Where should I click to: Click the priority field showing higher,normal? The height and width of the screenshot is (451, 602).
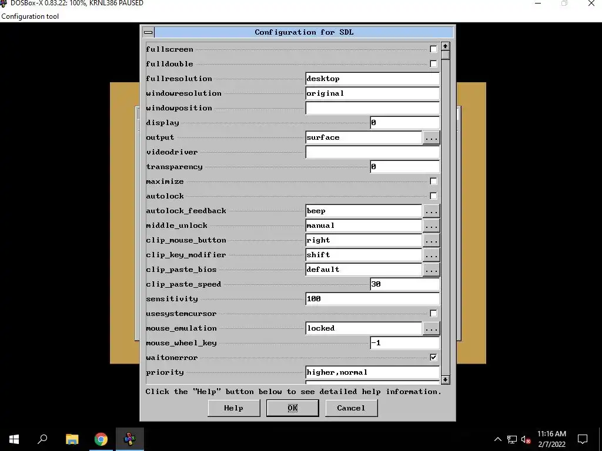tap(372, 372)
